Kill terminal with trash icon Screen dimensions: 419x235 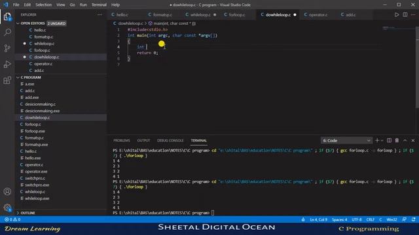pyautogui.click(x=397, y=140)
